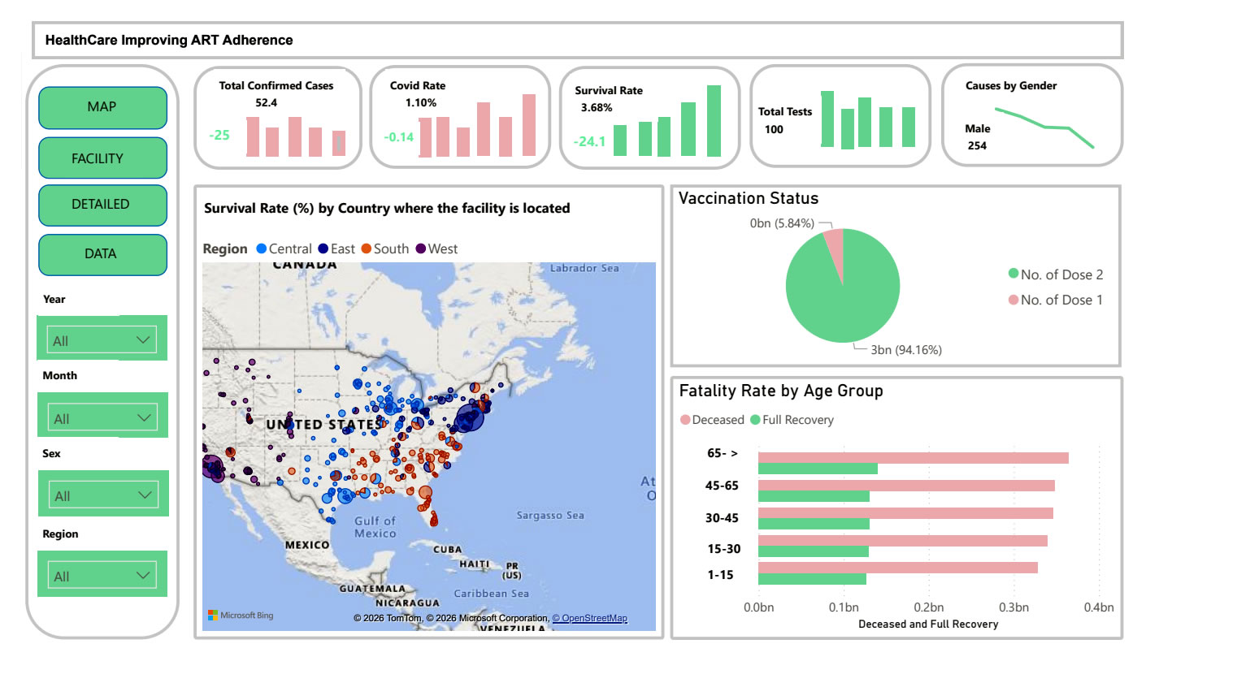Switch to the DETAILED view
This screenshot has height=700, width=1237.
pyautogui.click(x=102, y=205)
